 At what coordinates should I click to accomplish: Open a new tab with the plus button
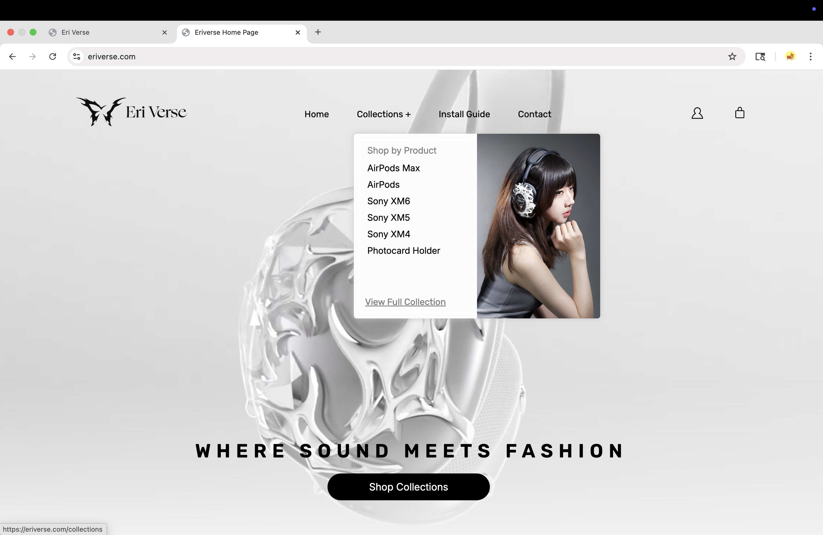pos(318,32)
